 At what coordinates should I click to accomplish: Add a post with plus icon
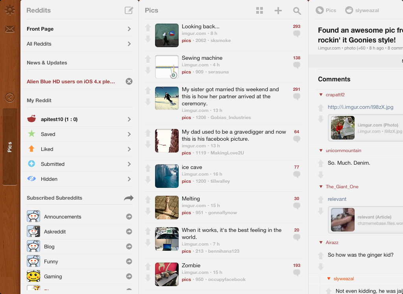[278, 11]
